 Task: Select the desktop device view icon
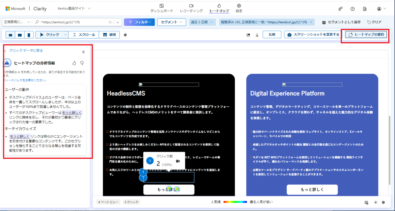click(11, 35)
